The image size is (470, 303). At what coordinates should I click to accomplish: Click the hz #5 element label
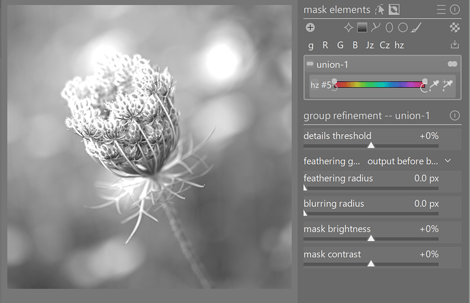[x=321, y=85]
